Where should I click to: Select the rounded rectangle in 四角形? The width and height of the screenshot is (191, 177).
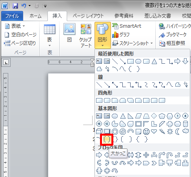[107, 100]
